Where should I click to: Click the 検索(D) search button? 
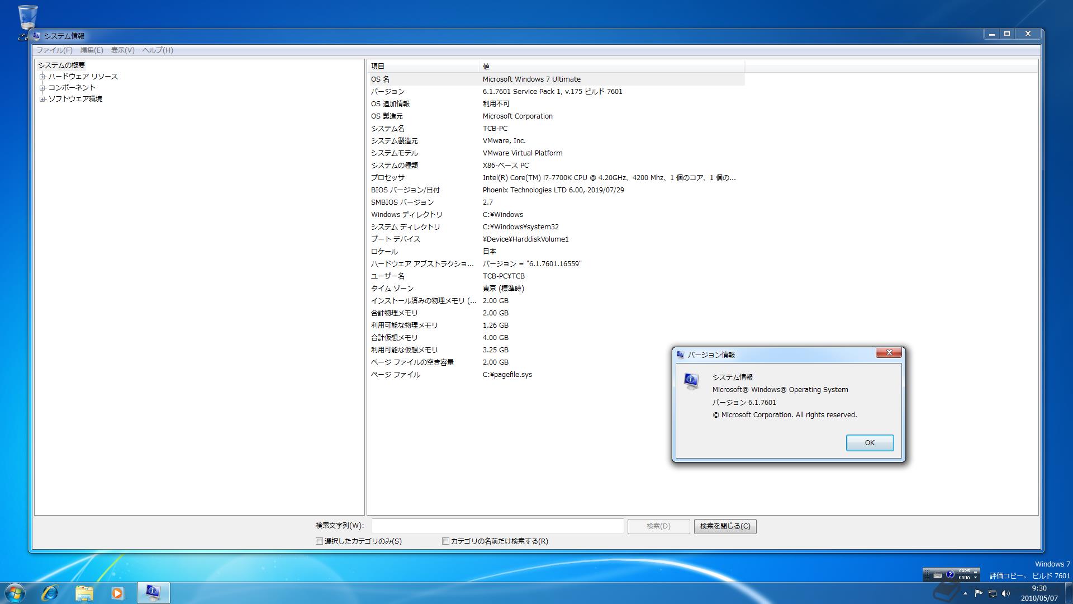coord(658,526)
